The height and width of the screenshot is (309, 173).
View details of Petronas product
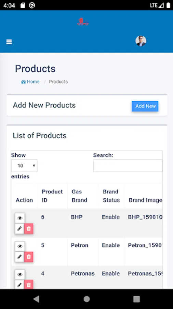click(x=20, y=275)
